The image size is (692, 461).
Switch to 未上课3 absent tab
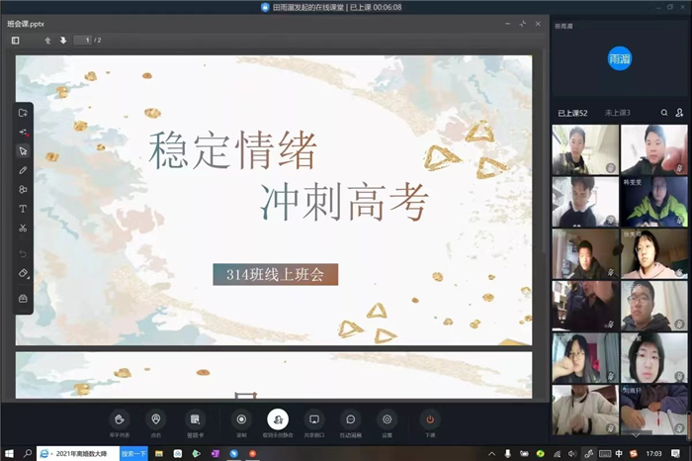coord(617,113)
